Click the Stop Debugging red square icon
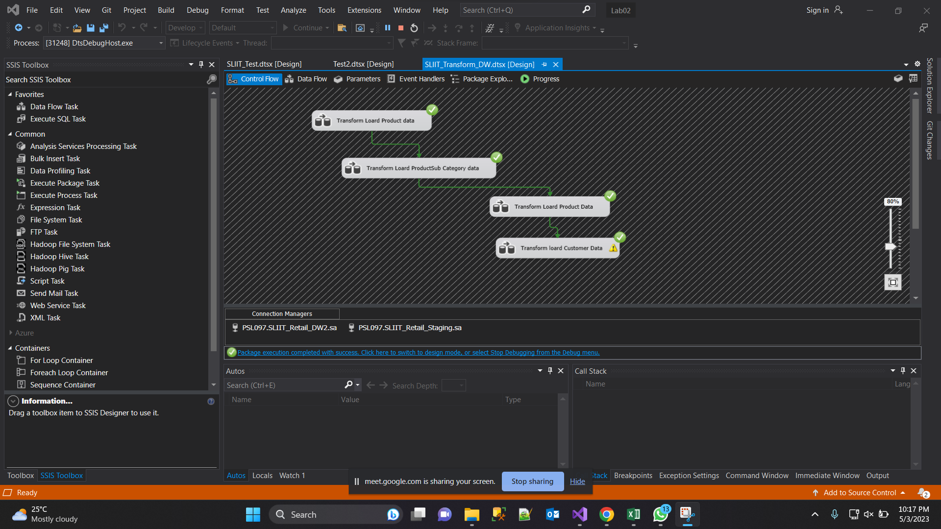 point(401,28)
